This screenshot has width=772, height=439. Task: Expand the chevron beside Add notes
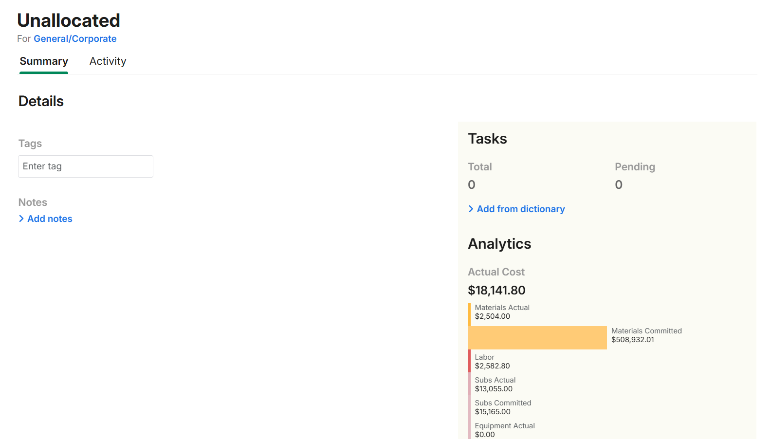(21, 219)
